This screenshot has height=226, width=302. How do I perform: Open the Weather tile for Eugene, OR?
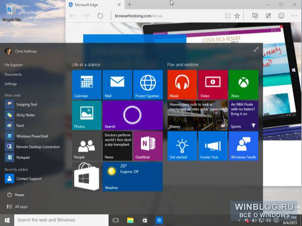pos(132,176)
